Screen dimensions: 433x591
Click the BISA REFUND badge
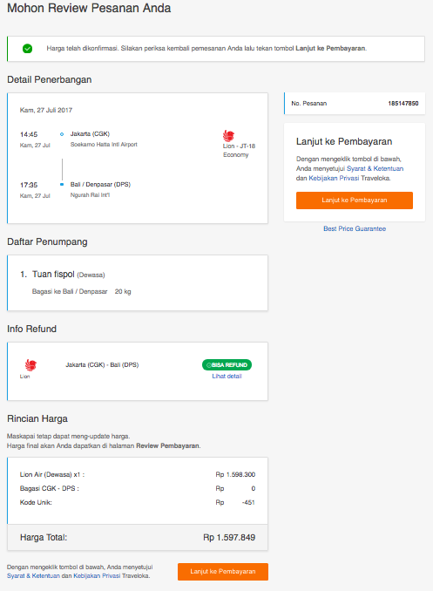coord(227,365)
